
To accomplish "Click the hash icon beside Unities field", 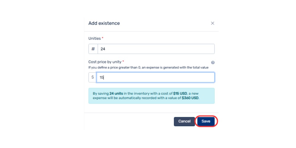I will [93, 49].
